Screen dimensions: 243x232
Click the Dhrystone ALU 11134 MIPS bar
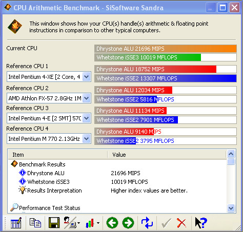(x=166, y=111)
